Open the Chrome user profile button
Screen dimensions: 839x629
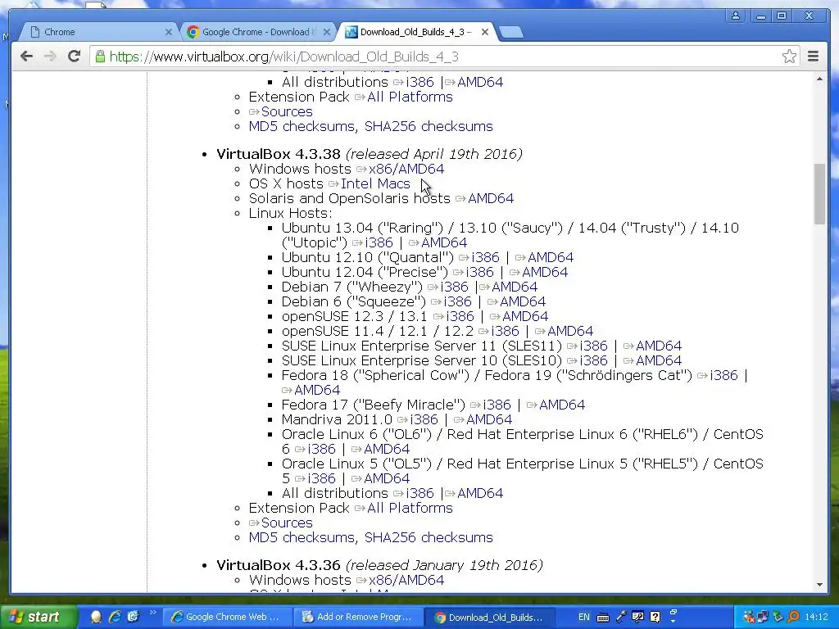click(x=736, y=16)
